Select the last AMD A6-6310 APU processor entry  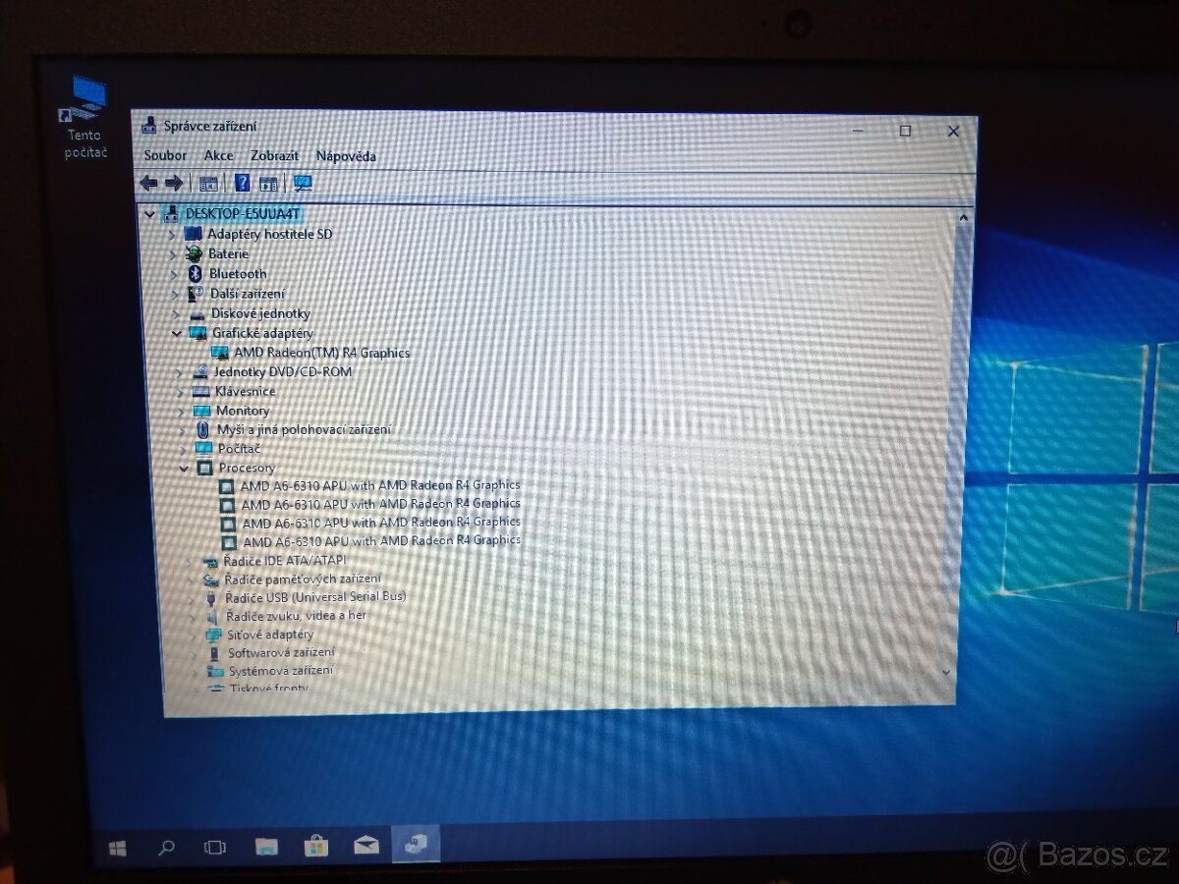381,540
